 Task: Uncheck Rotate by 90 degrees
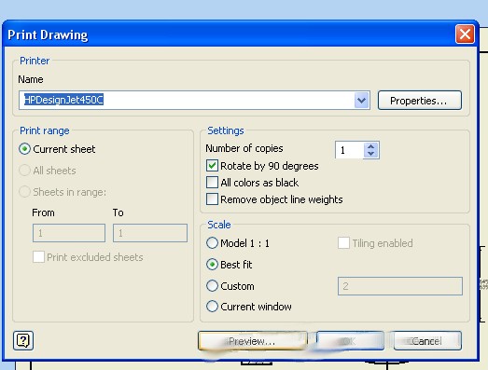pos(212,166)
